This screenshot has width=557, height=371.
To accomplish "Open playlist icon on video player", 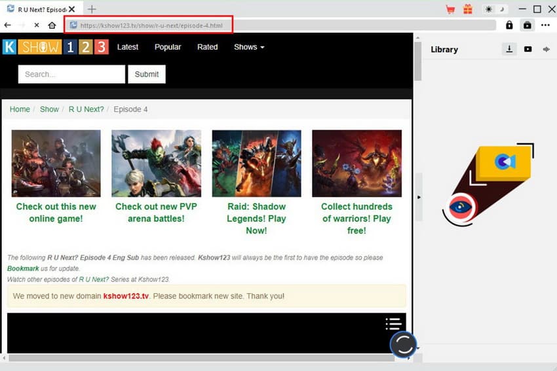I will [x=393, y=323].
